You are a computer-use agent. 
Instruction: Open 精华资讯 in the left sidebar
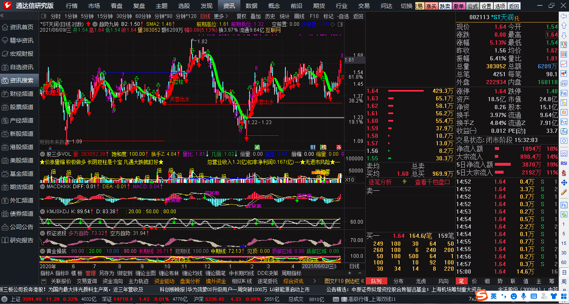pyautogui.click(x=19, y=40)
